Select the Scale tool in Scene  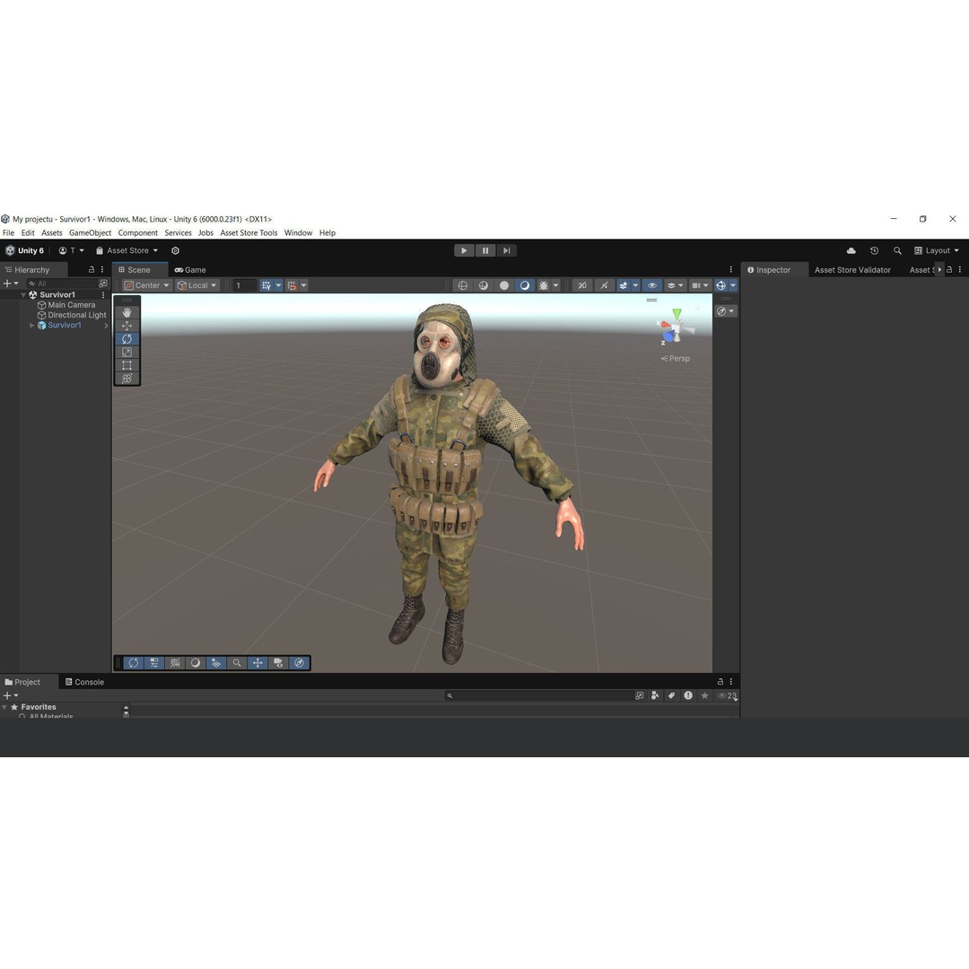(x=127, y=353)
